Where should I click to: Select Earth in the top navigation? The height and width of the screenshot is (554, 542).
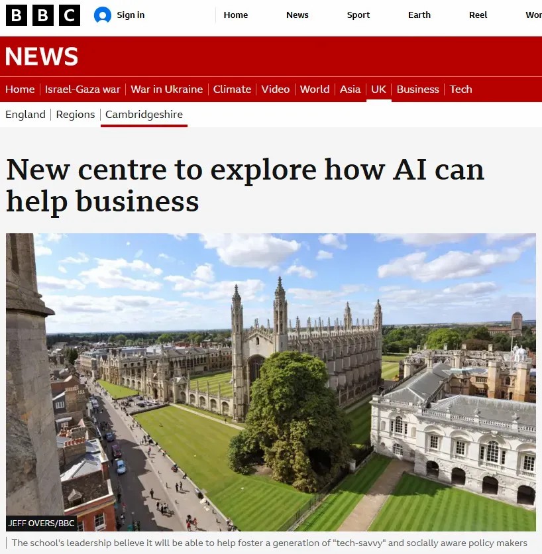[419, 15]
